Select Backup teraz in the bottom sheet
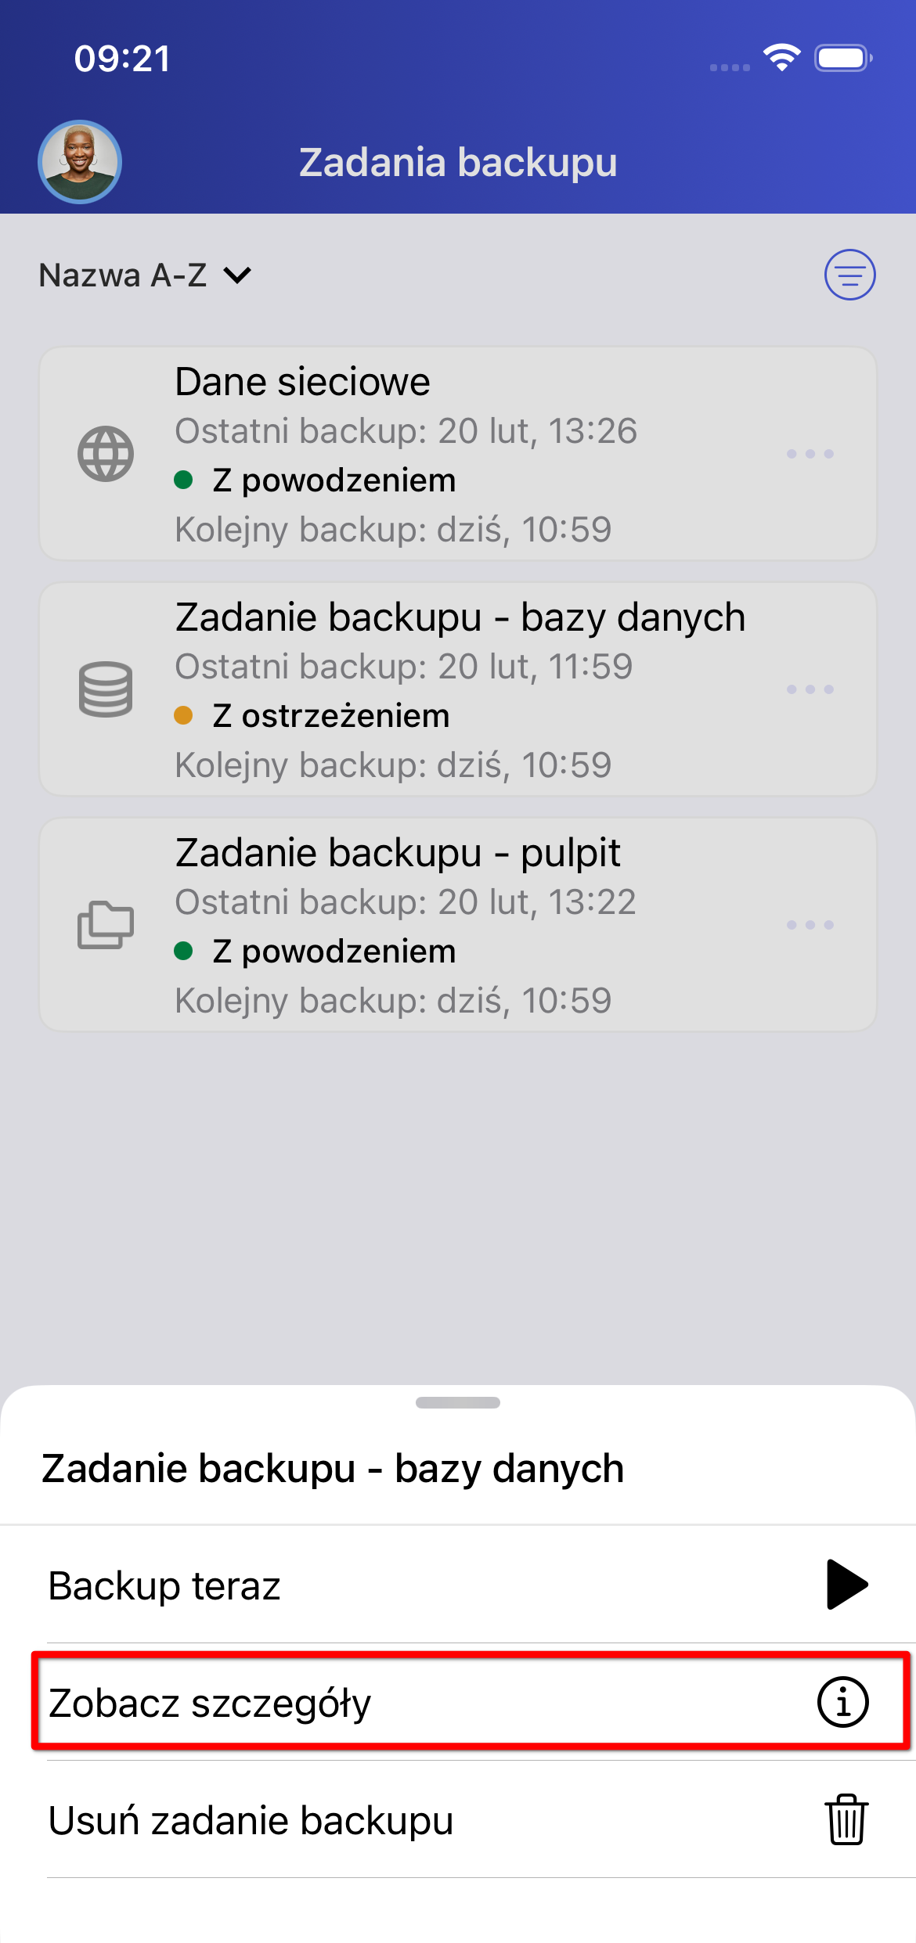Viewport: 916px width, 1943px height. [458, 1585]
